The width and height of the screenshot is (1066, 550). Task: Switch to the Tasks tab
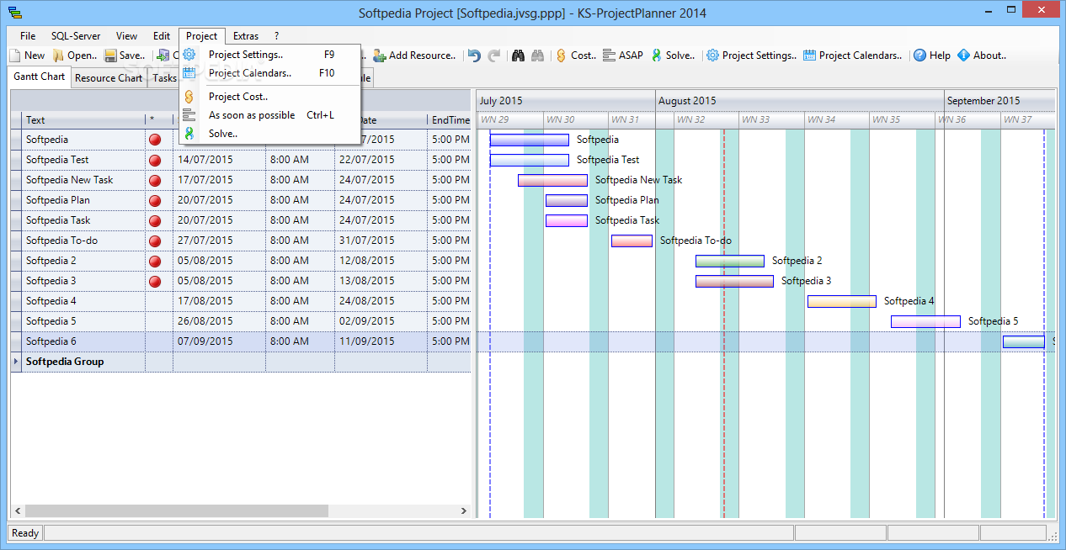coord(164,78)
